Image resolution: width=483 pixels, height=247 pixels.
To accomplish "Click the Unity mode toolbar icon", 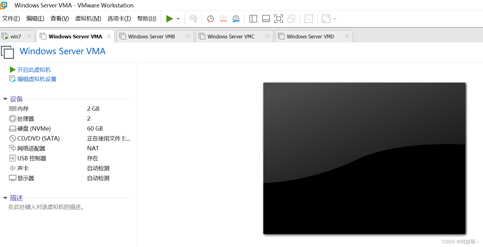I will (x=291, y=19).
